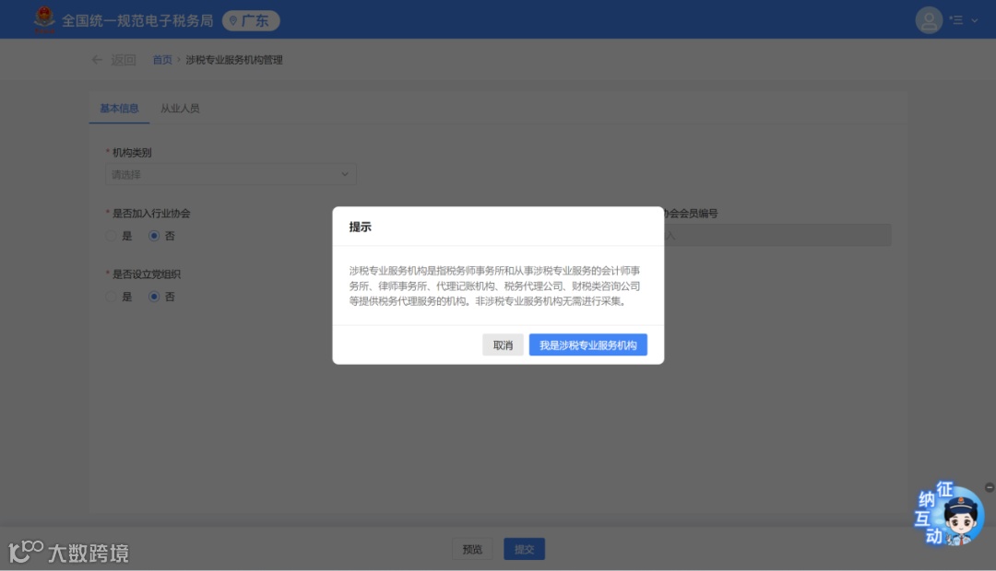
Task: Open the 首页 breadcrumb link
Action: (162, 59)
